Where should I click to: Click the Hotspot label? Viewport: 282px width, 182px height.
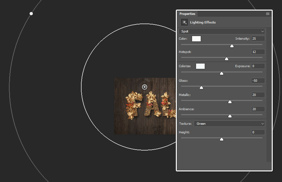[185, 52]
